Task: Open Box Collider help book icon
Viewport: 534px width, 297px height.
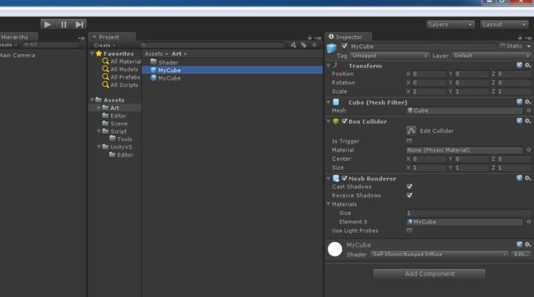Action: tap(519, 121)
